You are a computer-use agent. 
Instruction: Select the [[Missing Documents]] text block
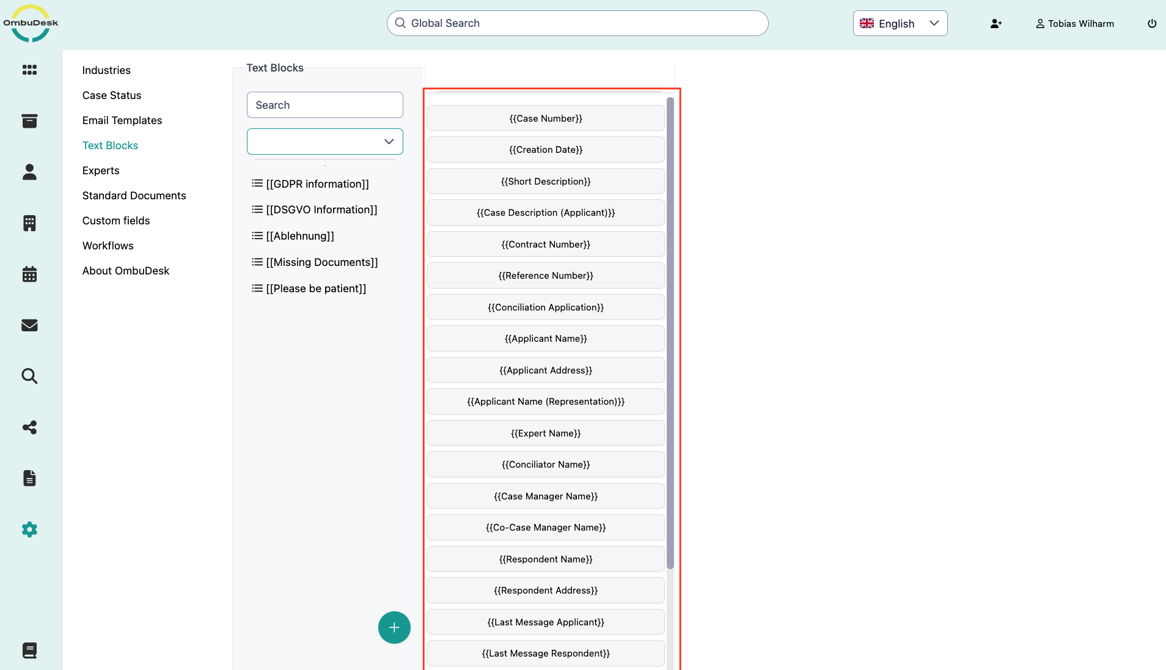322,262
